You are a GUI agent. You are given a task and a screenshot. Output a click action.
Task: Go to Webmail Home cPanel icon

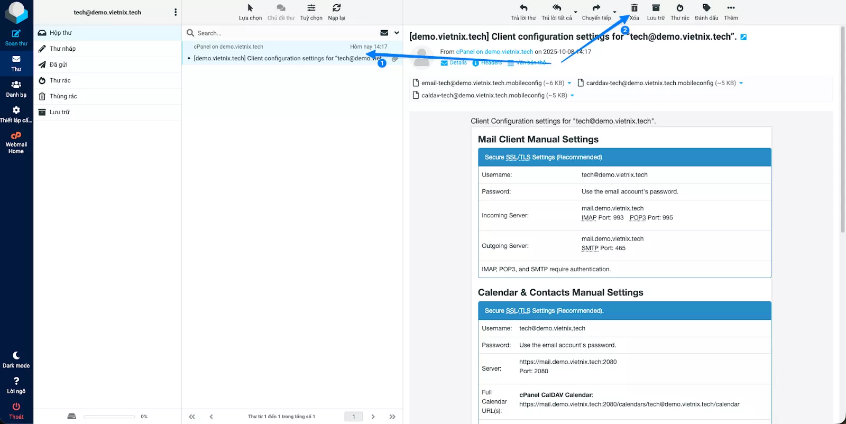point(16,143)
